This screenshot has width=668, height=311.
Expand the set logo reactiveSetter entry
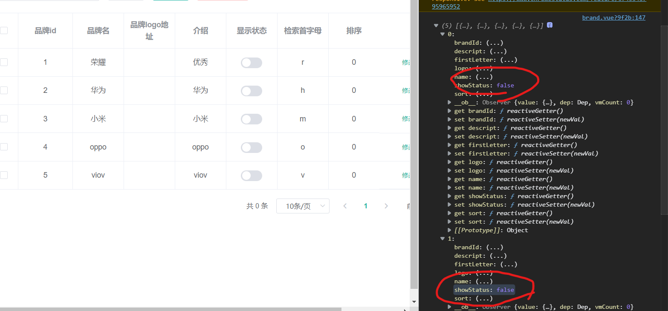pos(450,170)
